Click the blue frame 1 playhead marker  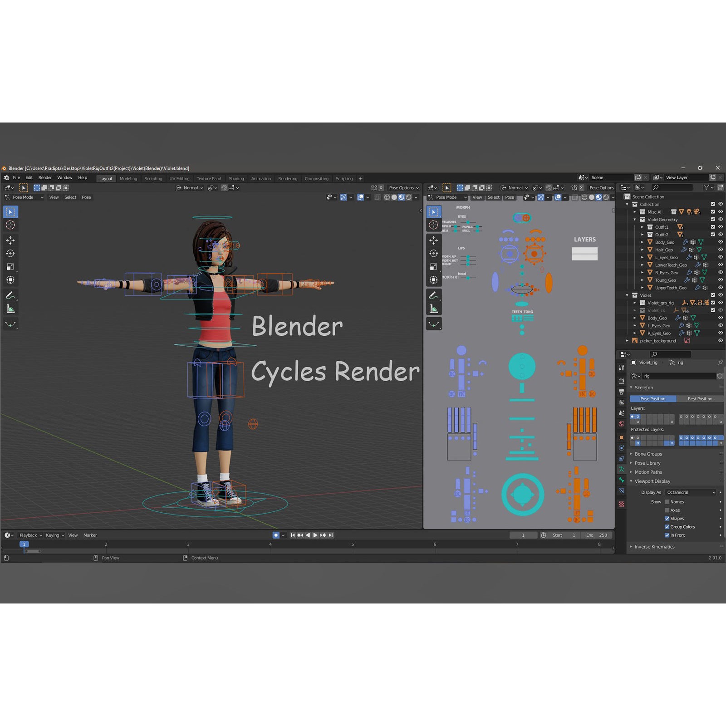(24, 544)
